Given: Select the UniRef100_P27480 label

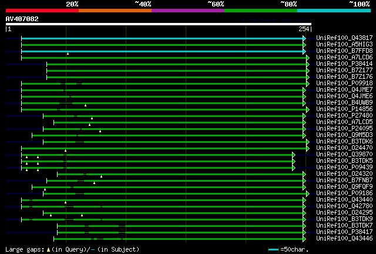Looking at the screenshot, I should click(344, 115).
